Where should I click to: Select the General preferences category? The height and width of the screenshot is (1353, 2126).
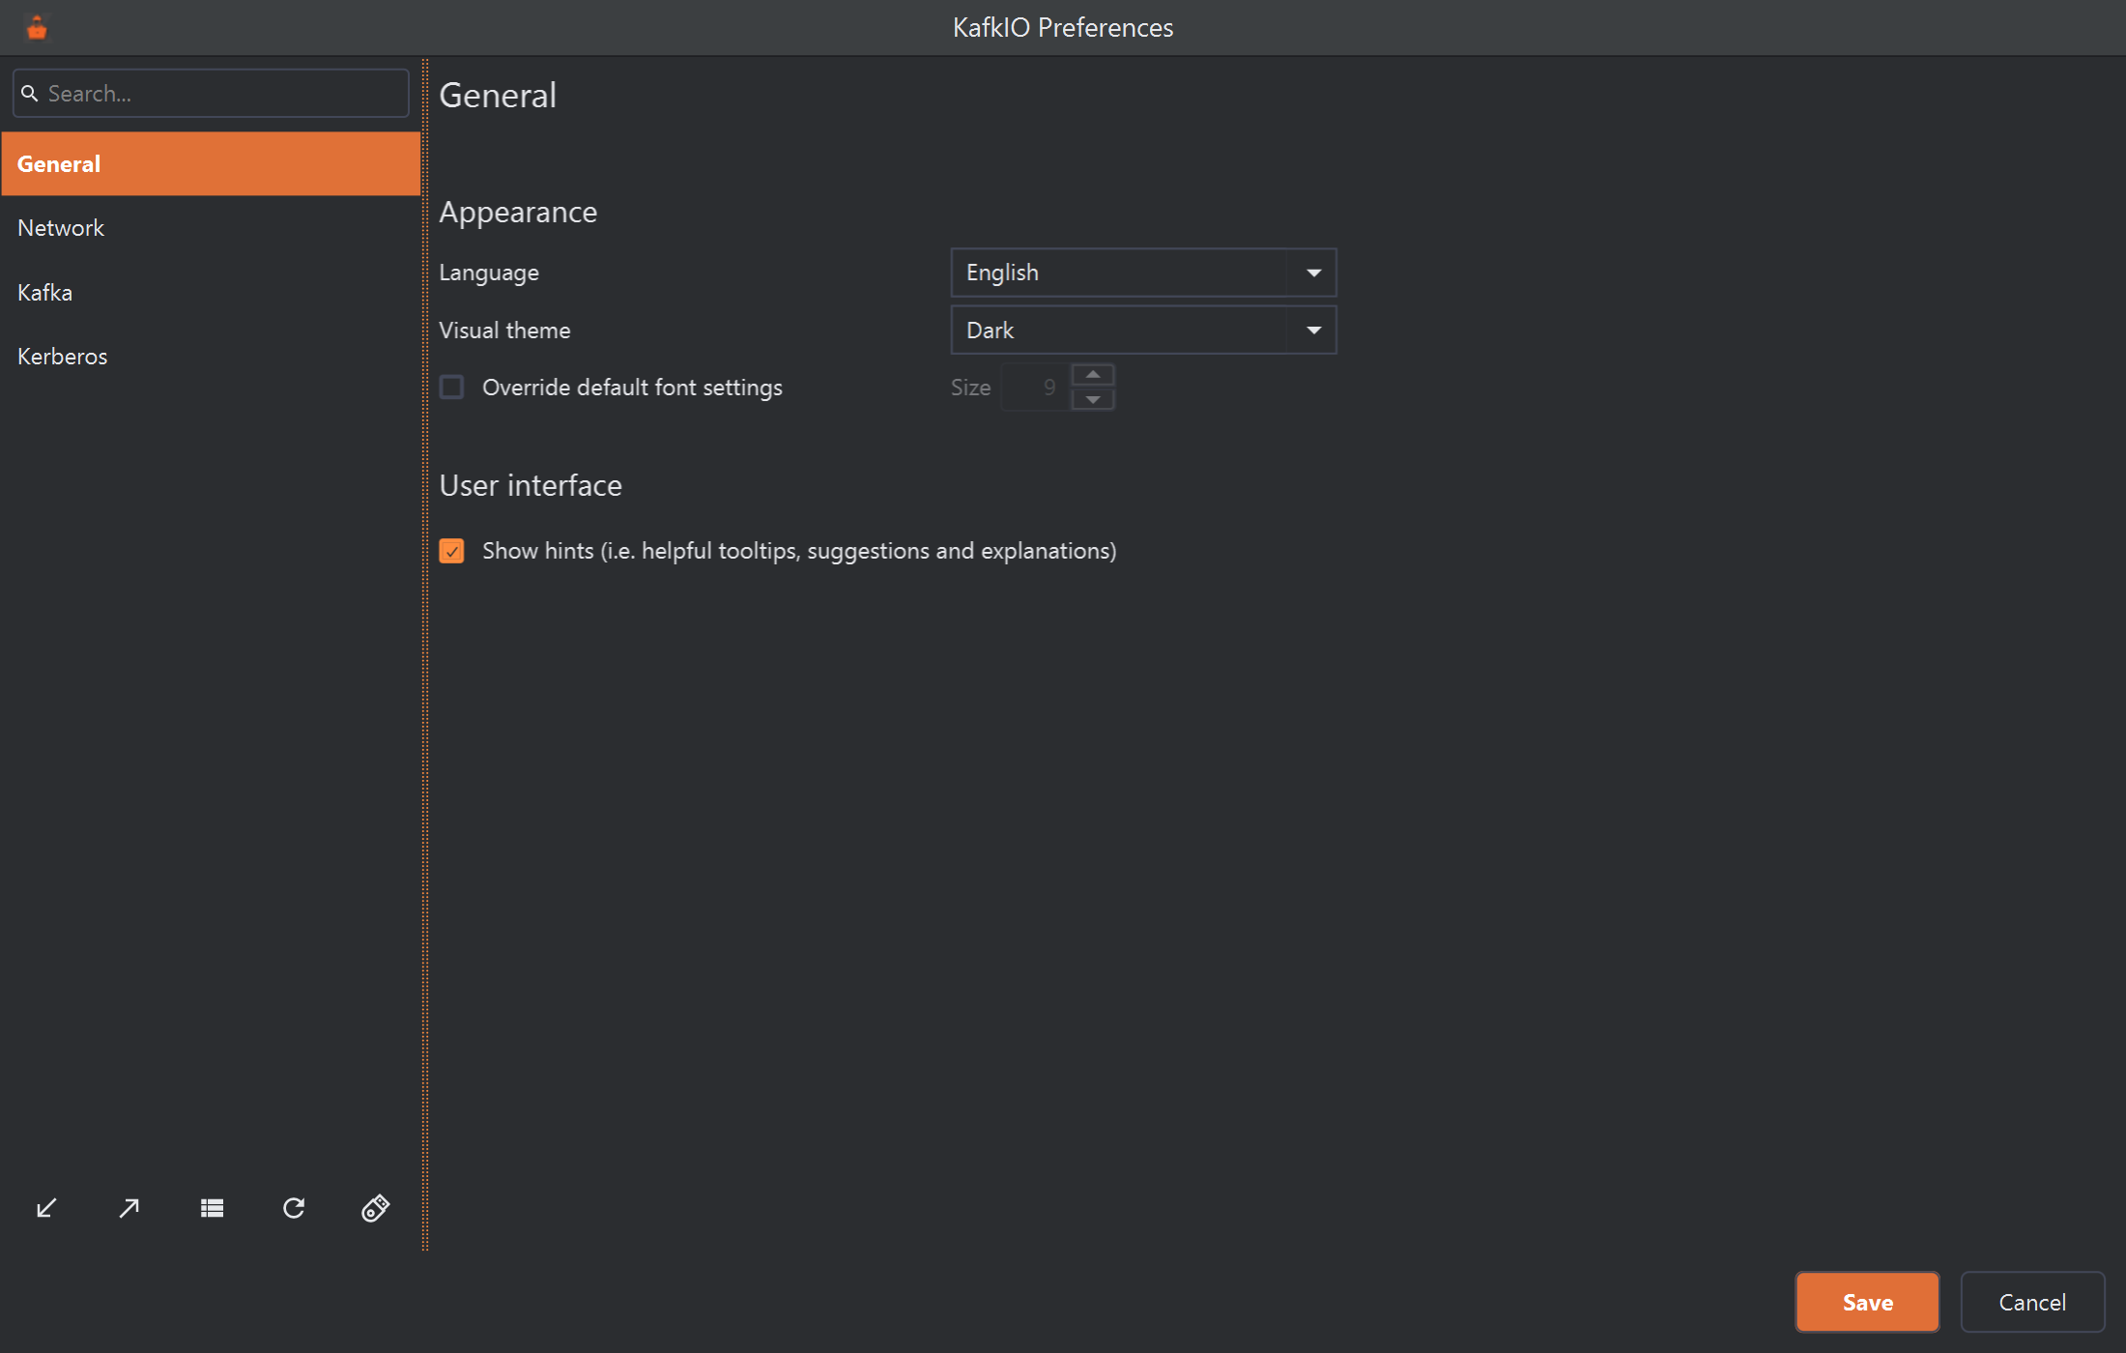(x=211, y=164)
